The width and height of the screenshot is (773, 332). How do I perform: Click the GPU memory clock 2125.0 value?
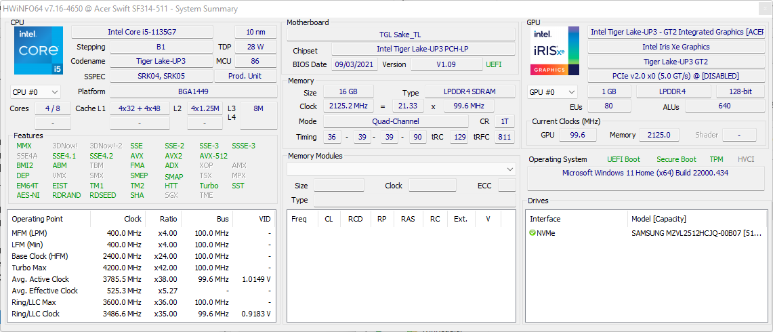click(x=659, y=135)
